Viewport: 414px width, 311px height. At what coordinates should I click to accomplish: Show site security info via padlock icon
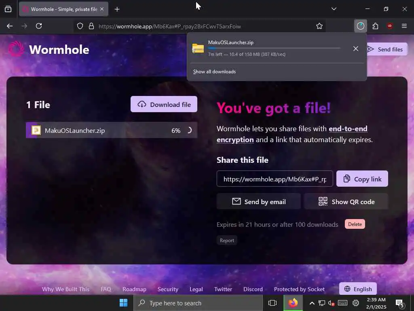[91, 26]
